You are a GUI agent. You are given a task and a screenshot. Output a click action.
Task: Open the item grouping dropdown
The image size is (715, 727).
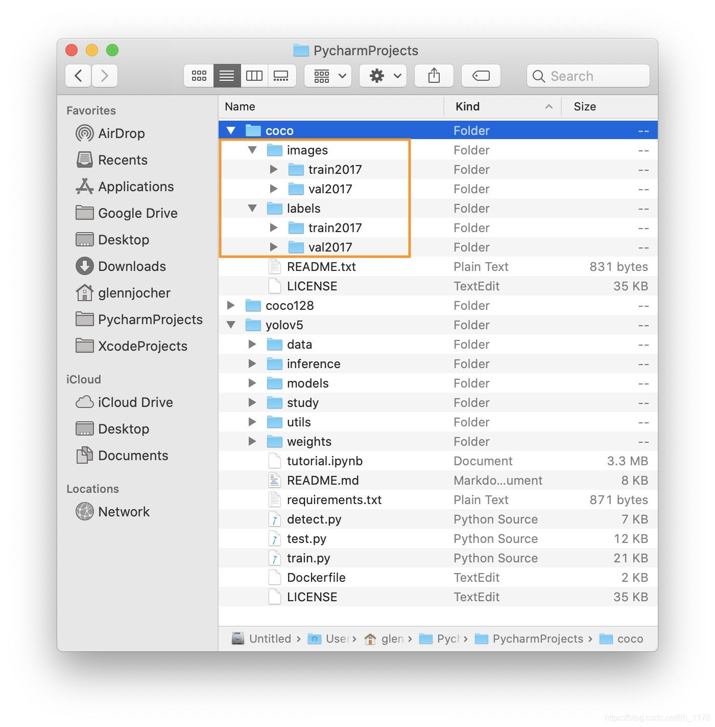click(x=327, y=76)
